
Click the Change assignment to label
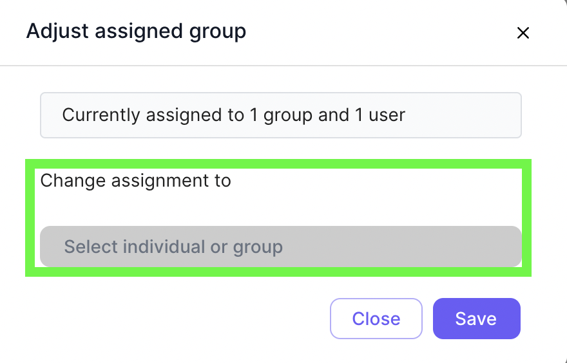[135, 180]
